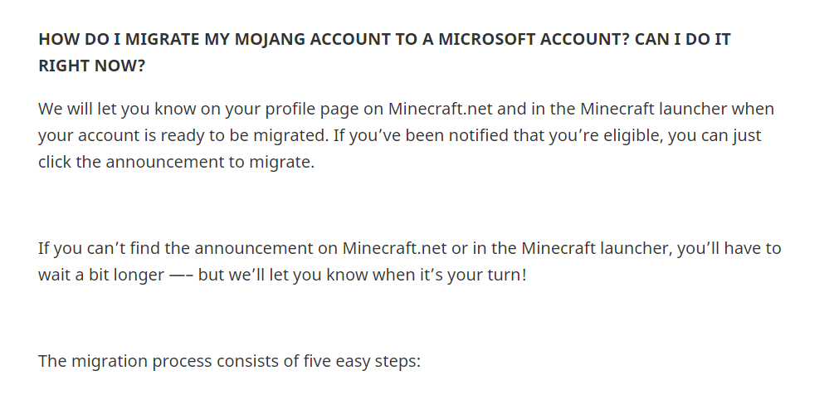This screenshot has width=834, height=395.
Task: Click the phrase "wait a bit longer"
Action: (x=100, y=275)
